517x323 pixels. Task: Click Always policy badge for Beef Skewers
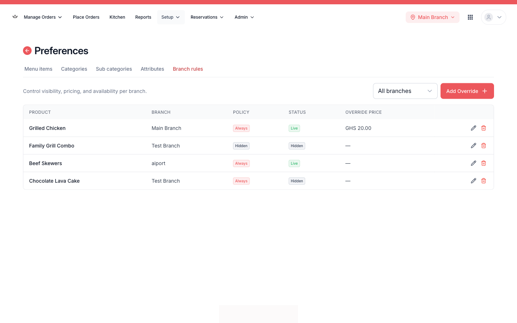(x=241, y=163)
